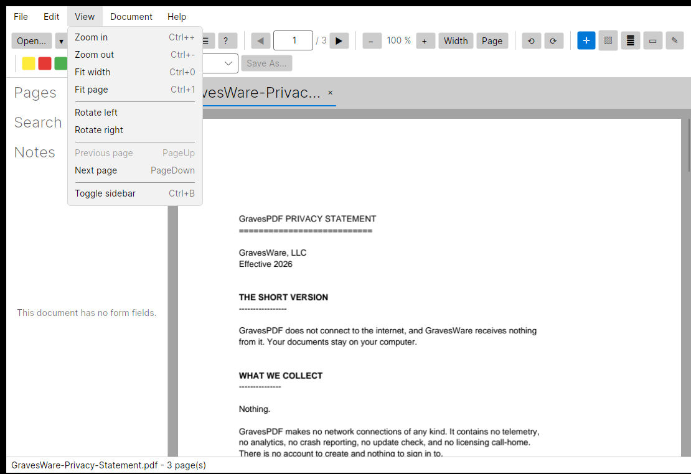Image resolution: width=691 pixels, height=474 pixels.
Task: Select Next page in View menu
Action: 135,170
